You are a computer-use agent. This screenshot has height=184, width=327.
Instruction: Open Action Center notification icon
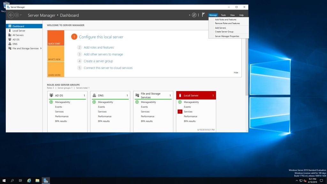pyautogui.click(x=321, y=181)
